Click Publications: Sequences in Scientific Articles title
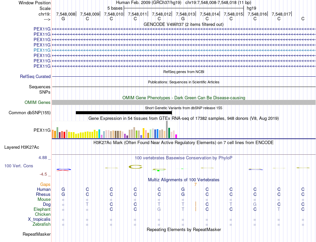Viewport: 316px width, 242px height. (184, 82)
